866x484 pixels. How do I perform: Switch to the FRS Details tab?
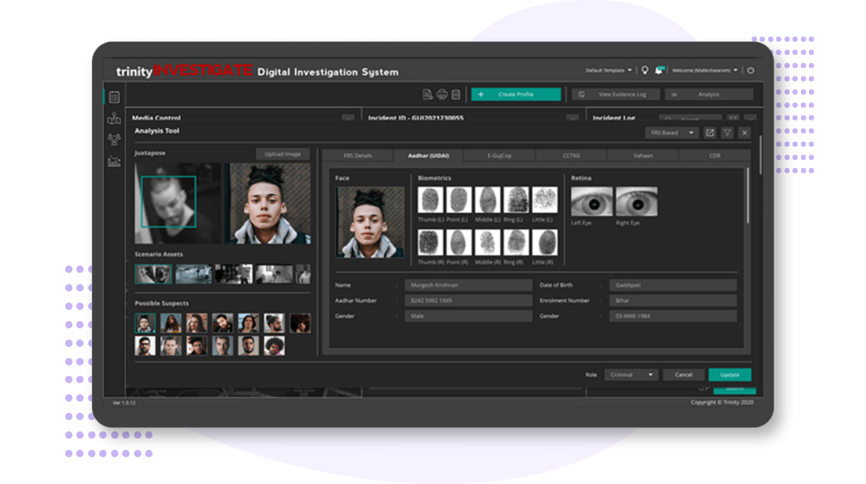pyautogui.click(x=357, y=155)
